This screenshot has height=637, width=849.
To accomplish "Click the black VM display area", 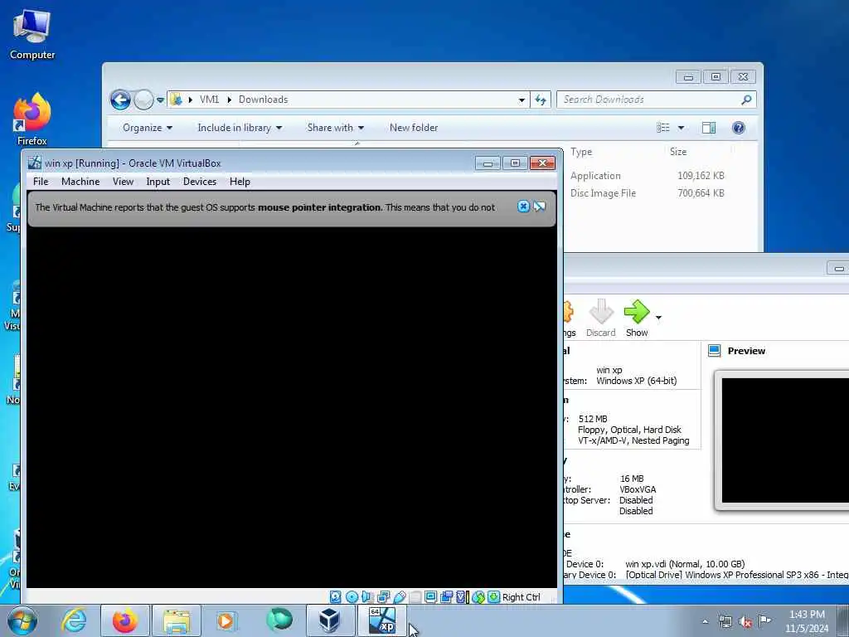I will [x=291, y=406].
